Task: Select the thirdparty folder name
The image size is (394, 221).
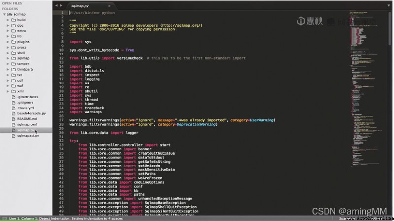Action: 25,69
